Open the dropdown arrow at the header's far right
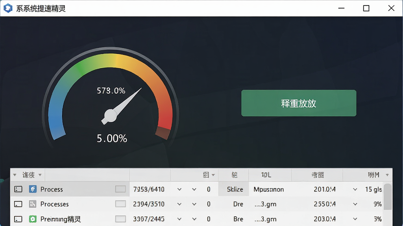The width and height of the screenshot is (403, 226). pos(387,175)
